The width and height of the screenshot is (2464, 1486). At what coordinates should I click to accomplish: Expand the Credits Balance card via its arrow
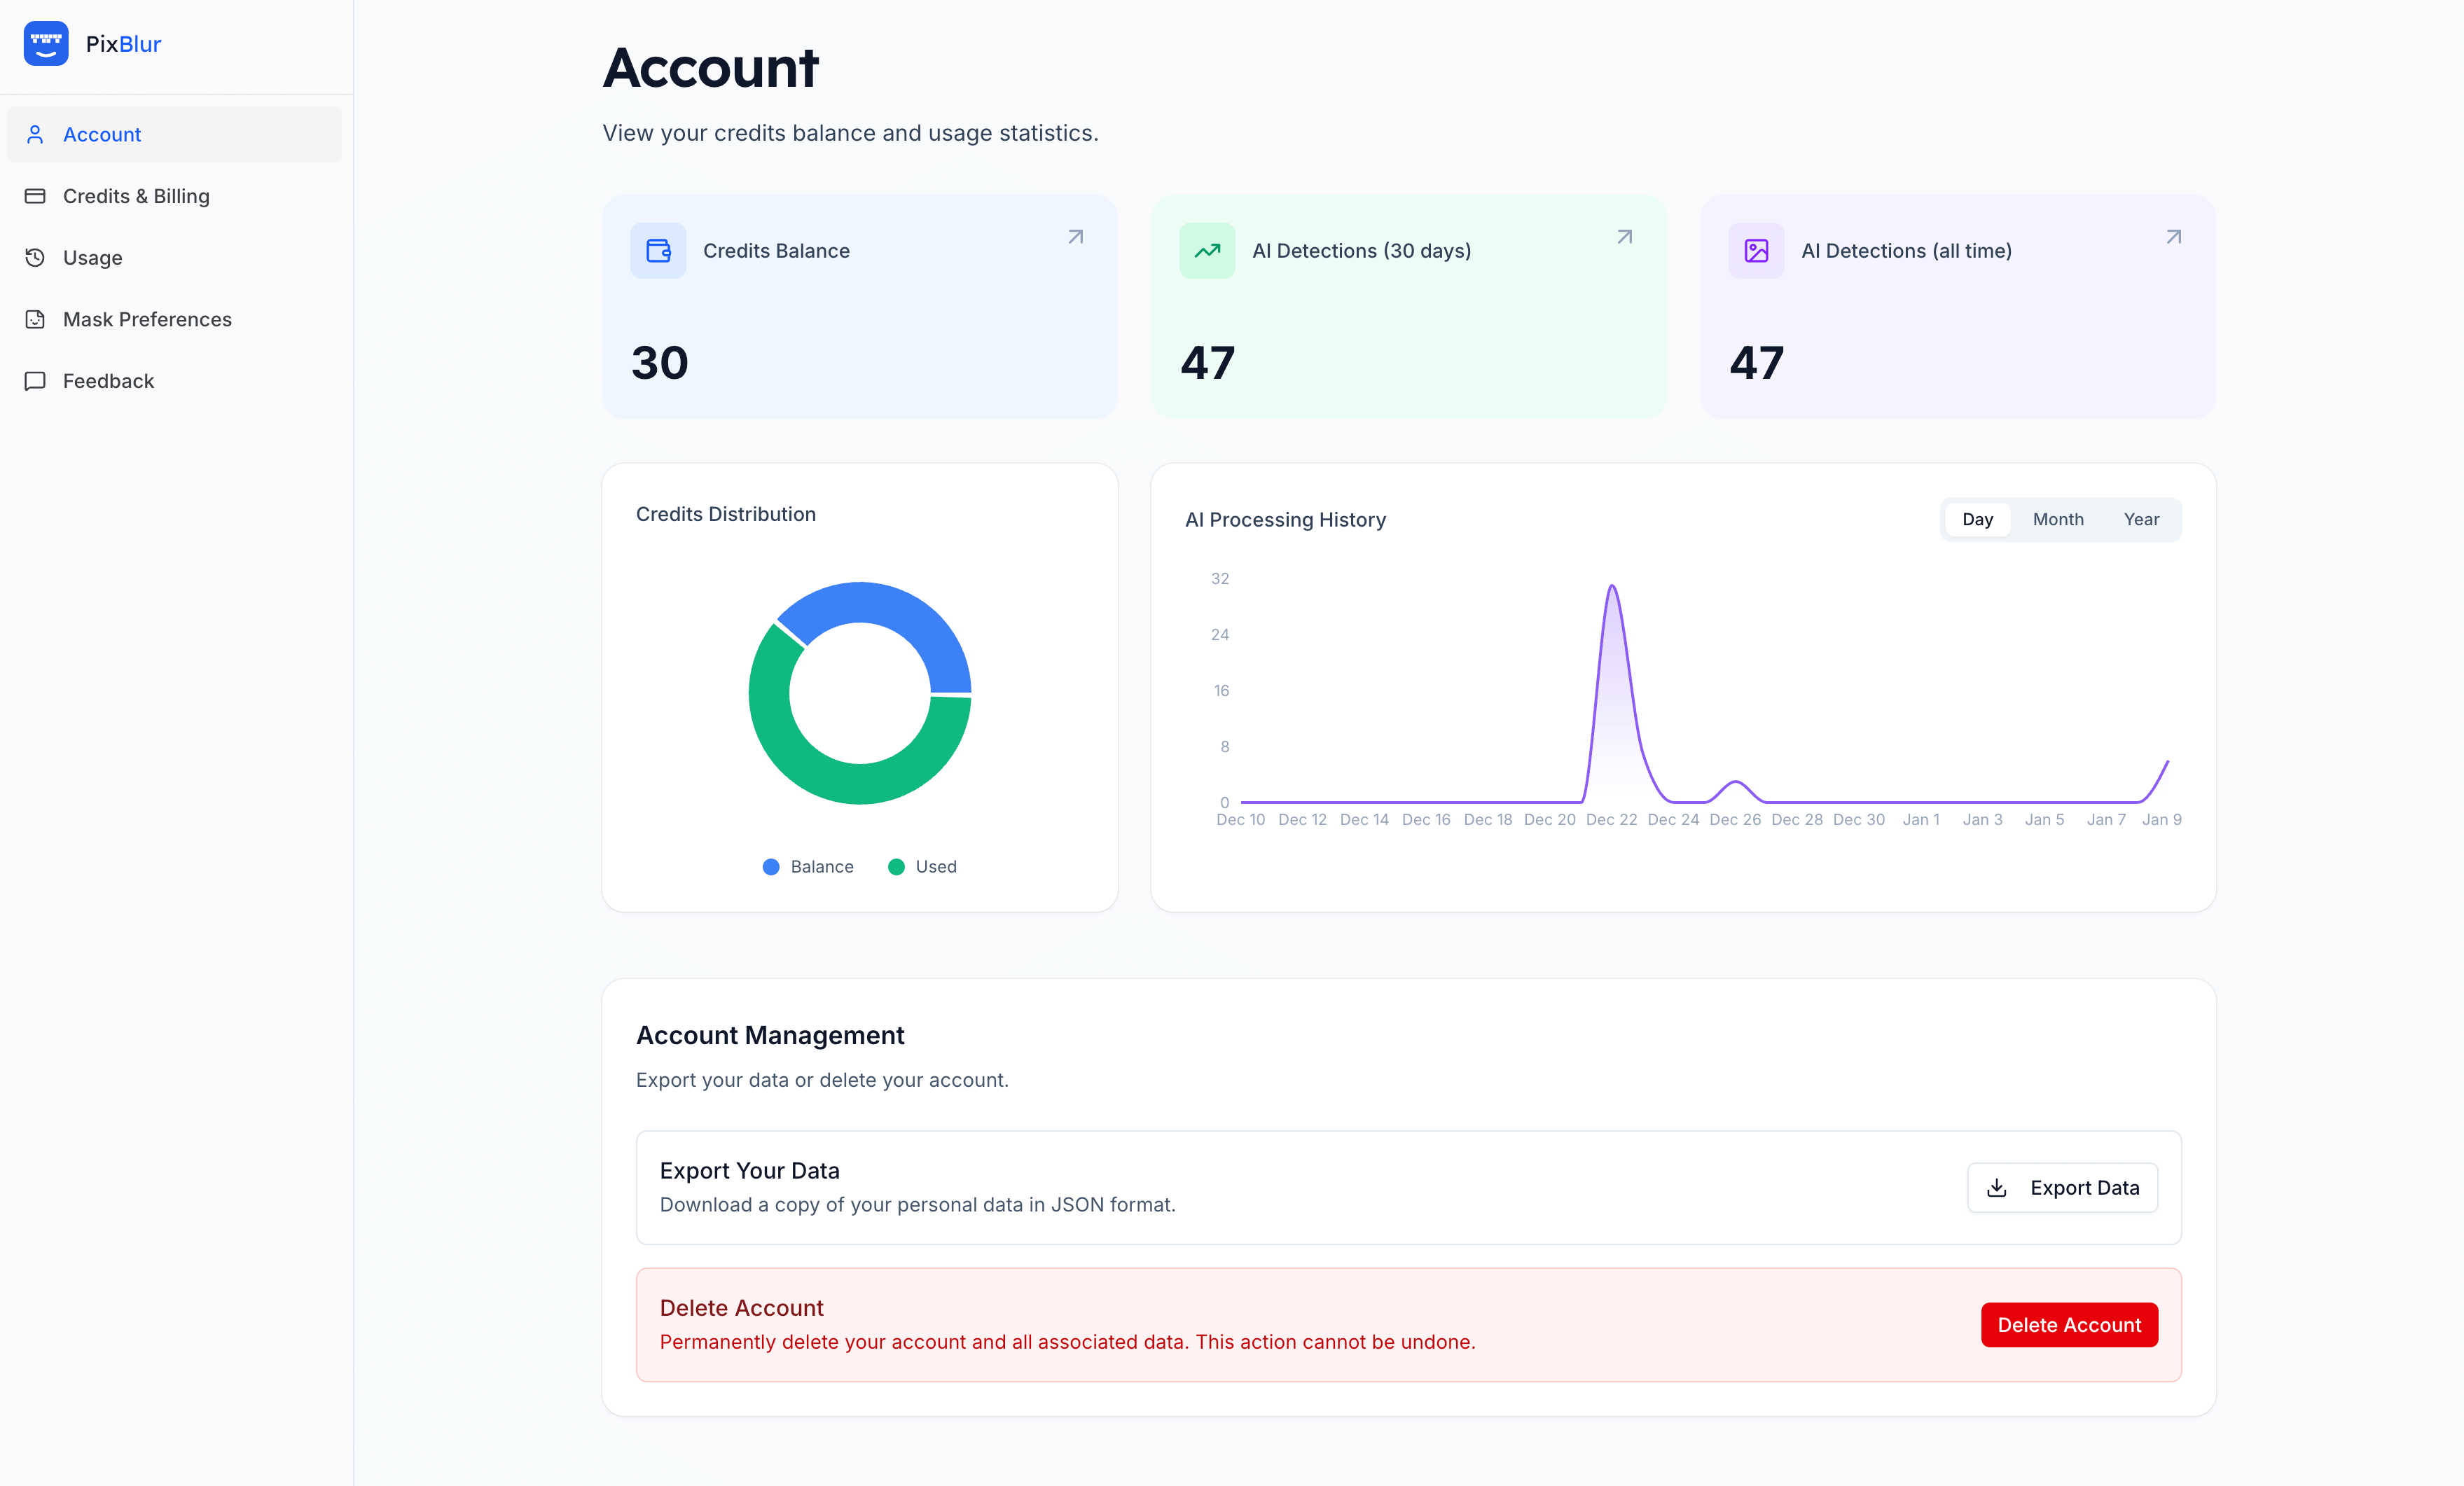[x=1076, y=237]
